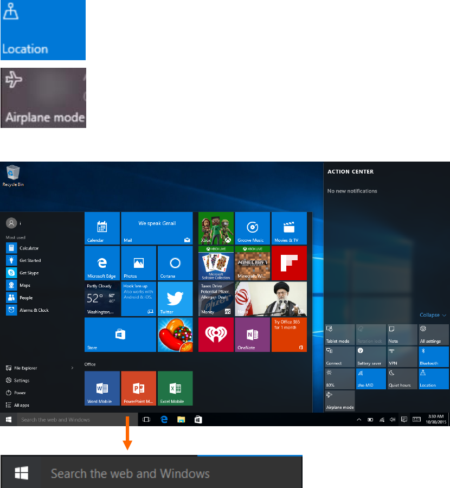The height and width of the screenshot is (488, 450).
Task: Toggle the VPN quick action
Action: click(402, 357)
